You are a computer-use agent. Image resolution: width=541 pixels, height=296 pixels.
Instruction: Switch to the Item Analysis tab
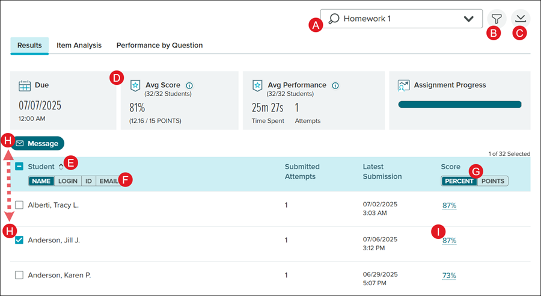click(79, 45)
